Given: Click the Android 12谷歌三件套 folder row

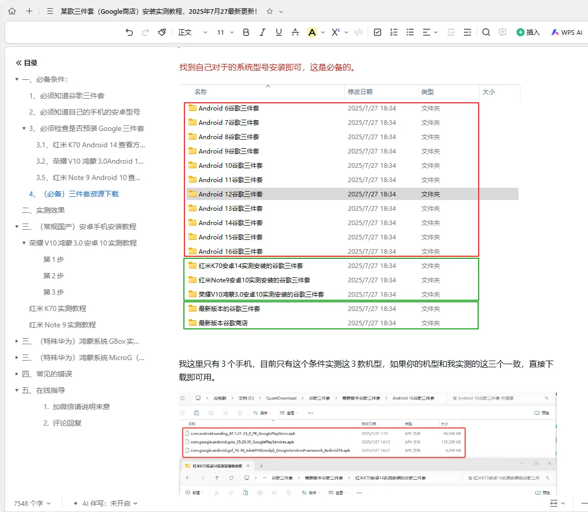Looking at the screenshot, I should [230, 194].
